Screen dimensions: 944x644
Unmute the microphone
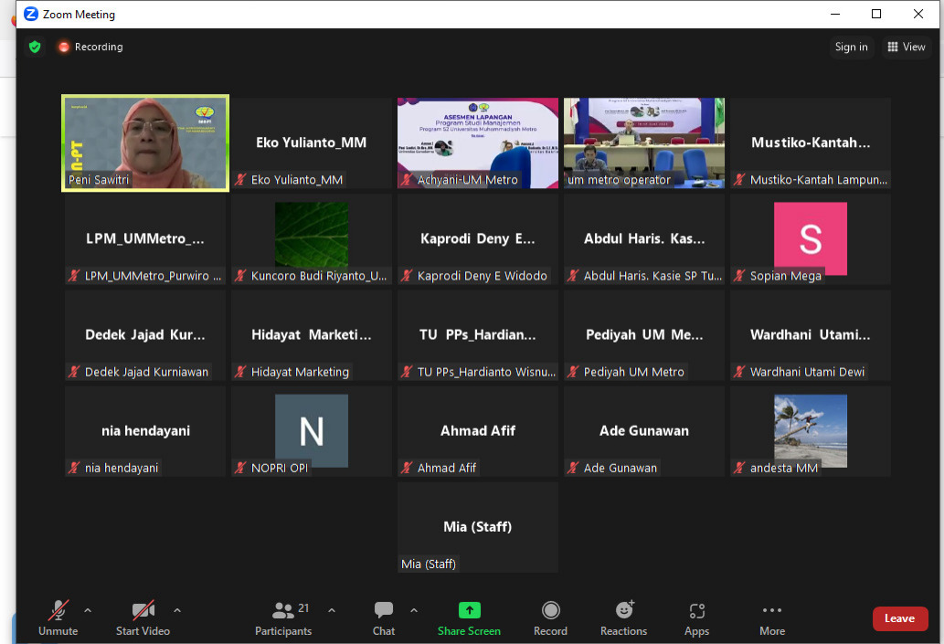[x=58, y=617]
